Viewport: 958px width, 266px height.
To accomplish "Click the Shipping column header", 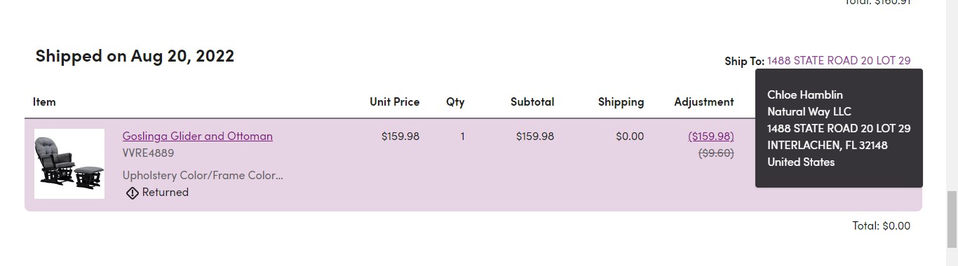I will coord(621,102).
